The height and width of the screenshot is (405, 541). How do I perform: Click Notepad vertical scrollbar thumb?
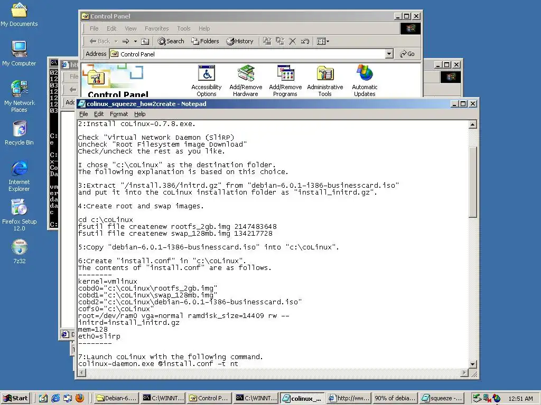[x=473, y=182]
